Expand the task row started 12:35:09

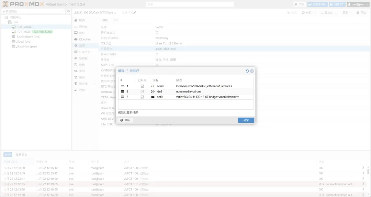click(363, 168)
